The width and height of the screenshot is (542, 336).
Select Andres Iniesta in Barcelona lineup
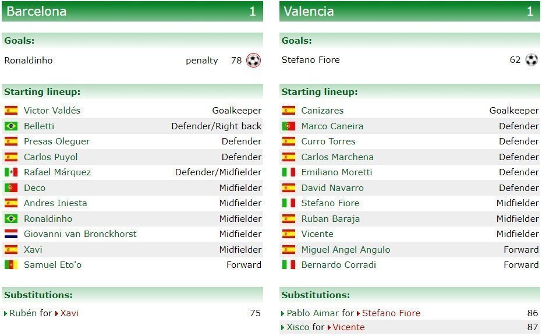55,203
